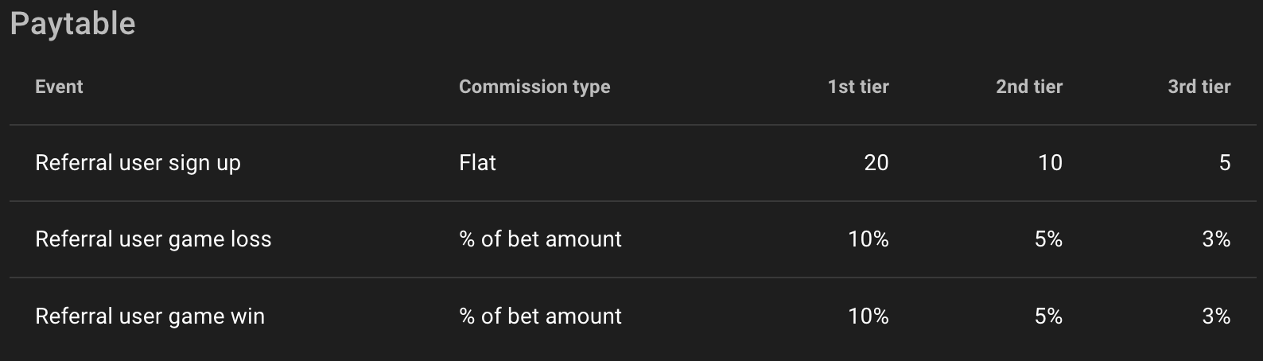Select the Referral user game win row
1263x361 pixels.
(633, 316)
